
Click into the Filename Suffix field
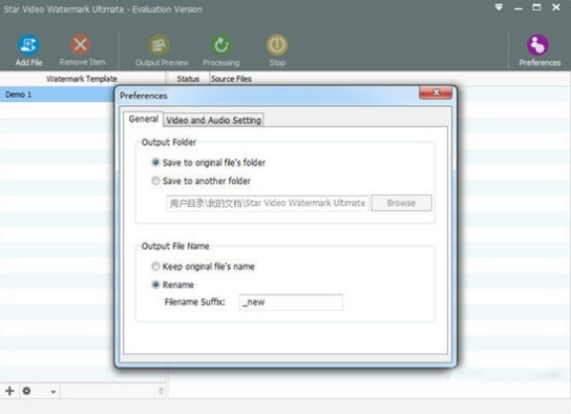click(290, 302)
